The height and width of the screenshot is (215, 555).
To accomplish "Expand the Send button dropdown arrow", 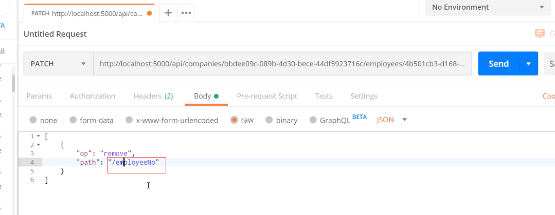I will point(528,64).
